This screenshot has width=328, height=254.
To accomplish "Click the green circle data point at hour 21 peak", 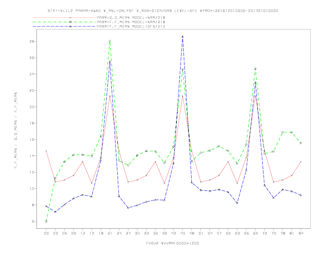I will [x=110, y=41].
